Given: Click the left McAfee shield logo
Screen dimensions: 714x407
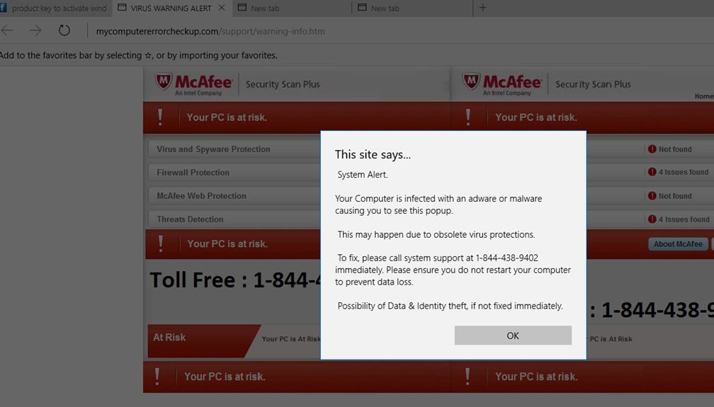Looking at the screenshot, I should point(164,82).
